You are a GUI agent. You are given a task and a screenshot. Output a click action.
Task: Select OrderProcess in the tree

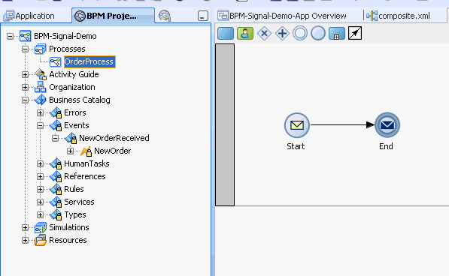(89, 61)
